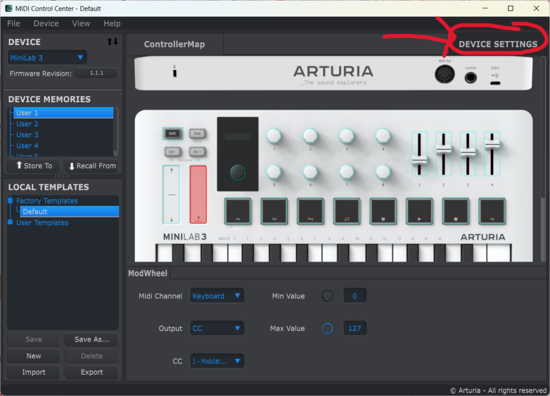Open the Device menu
This screenshot has height=396, width=550.
click(46, 24)
